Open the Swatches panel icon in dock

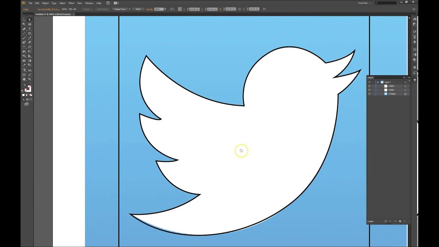pos(415,32)
